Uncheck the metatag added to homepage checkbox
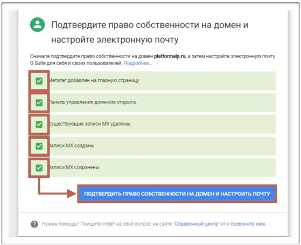Screen dimensions: 301x245 point(39,81)
